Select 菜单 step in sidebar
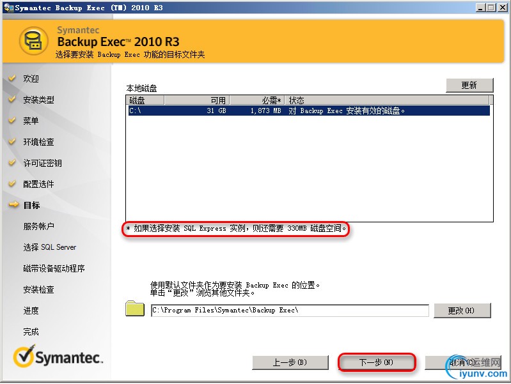This screenshot has width=511, height=384. click(x=31, y=121)
